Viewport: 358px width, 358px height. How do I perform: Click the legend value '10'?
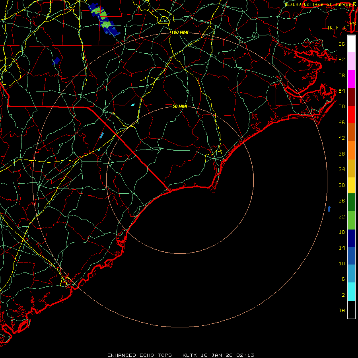tap(342, 263)
